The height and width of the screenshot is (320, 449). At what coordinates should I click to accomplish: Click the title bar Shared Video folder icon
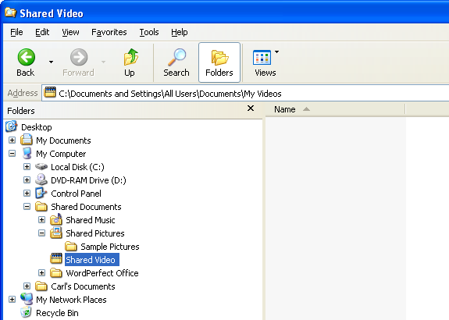(11, 12)
